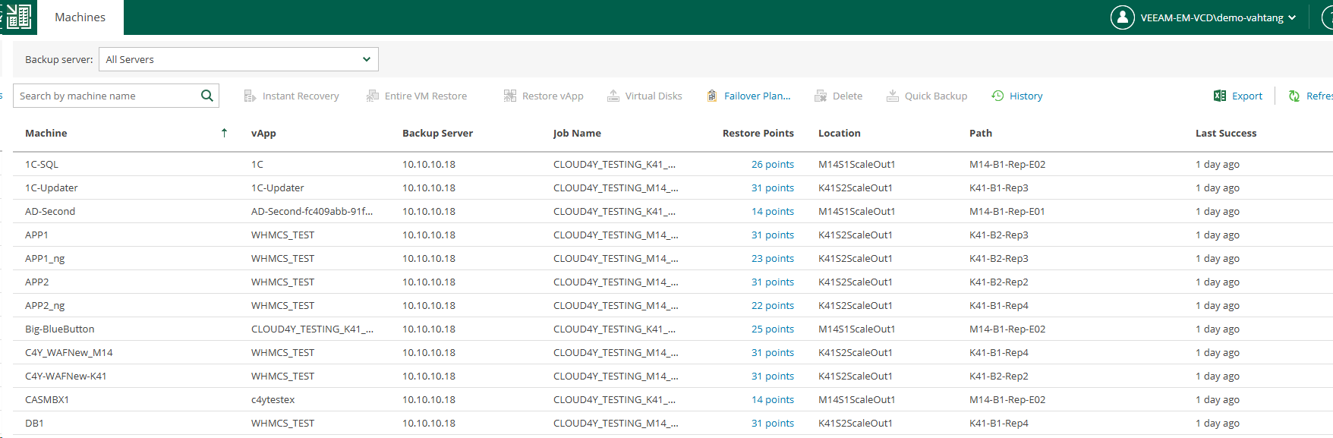
Task: Open the Backup server dropdown
Action: [238, 59]
